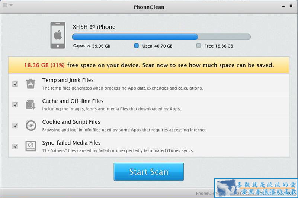Click the Temp and Junk Files trash icon
This screenshot has width=298, height=198.
tap(31, 84)
